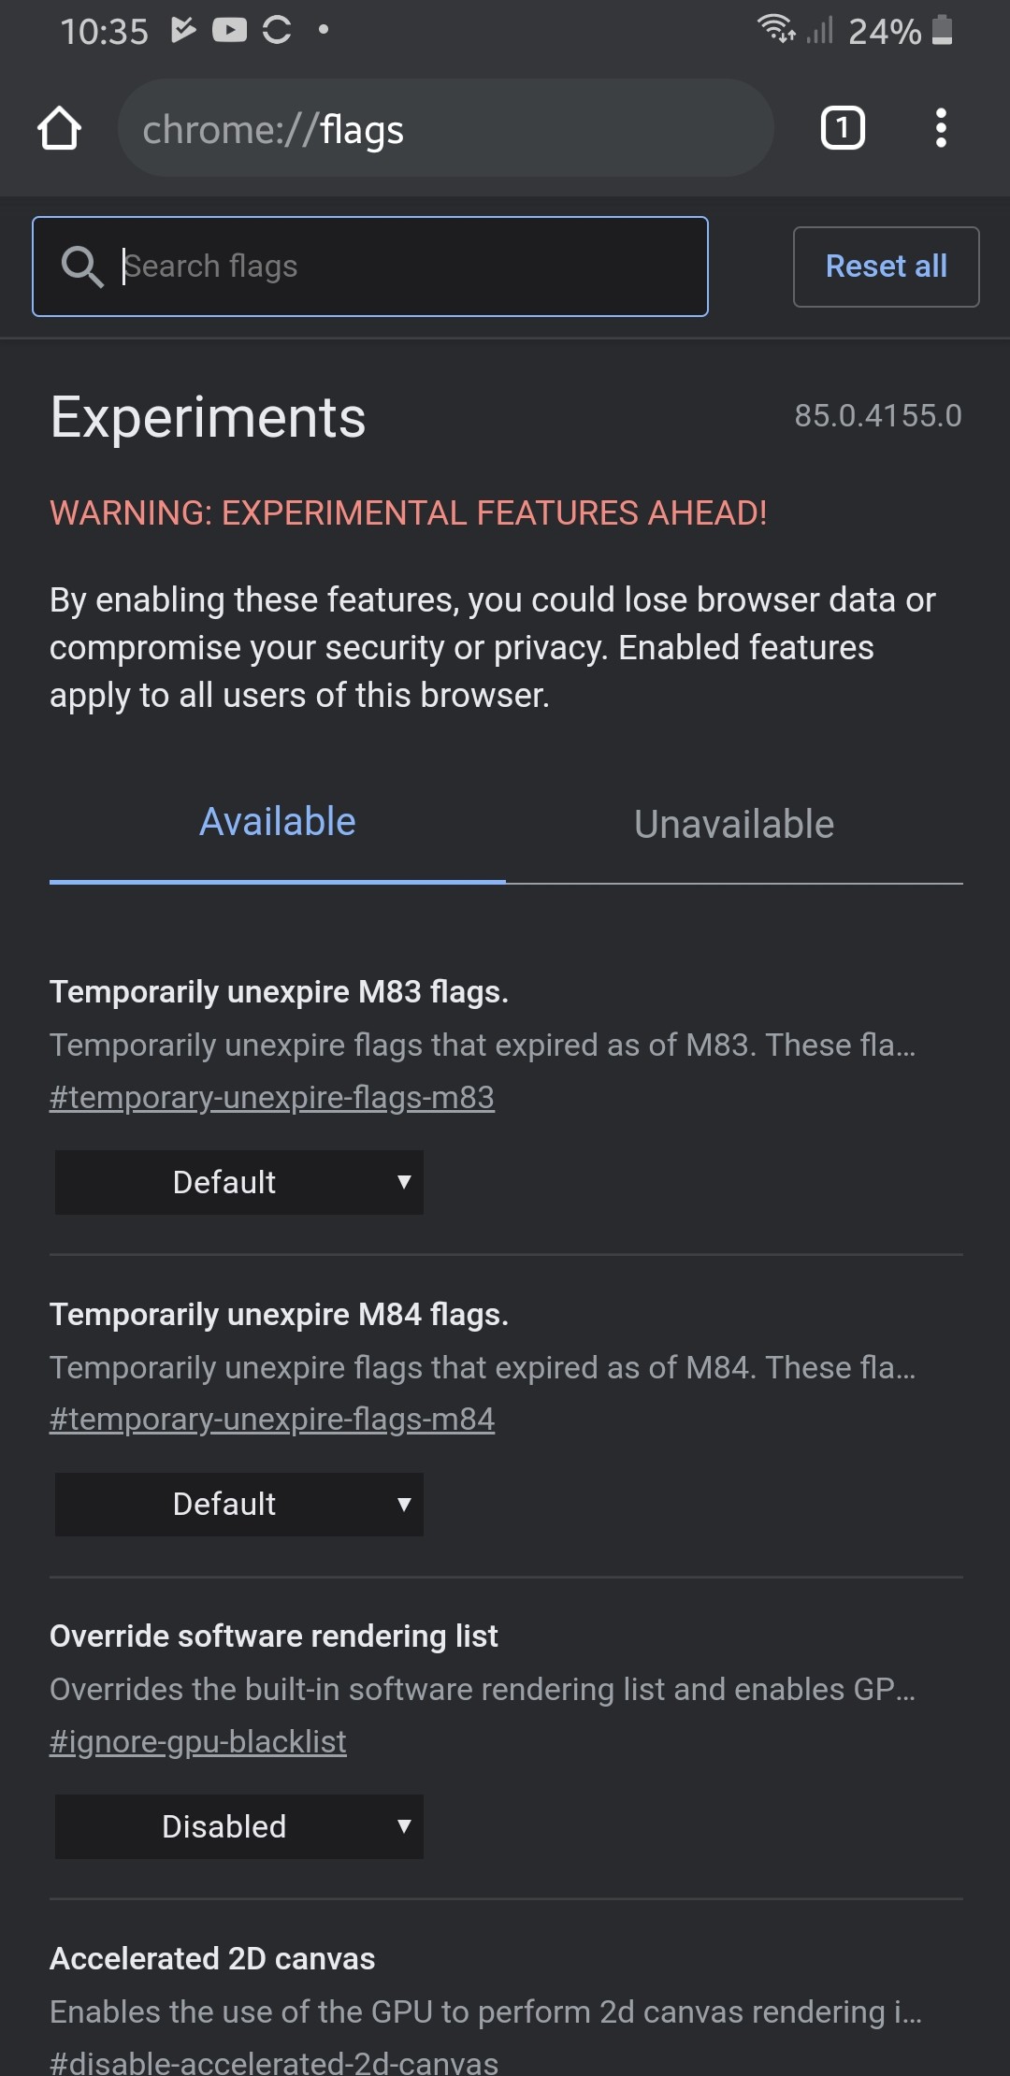Tap the YouTube notification icon in status bar
Screen dimensions: 1010x2076
[x=229, y=31]
